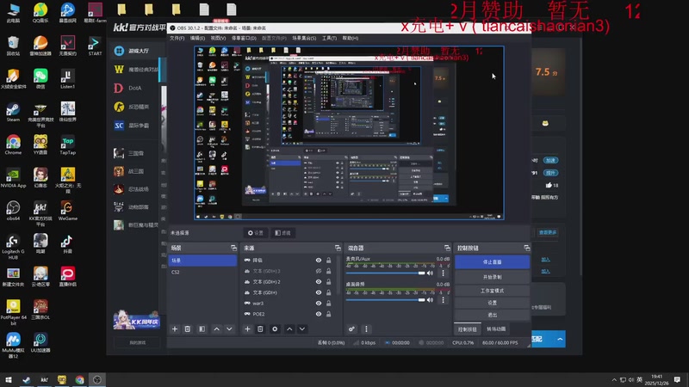The height and width of the screenshot is (387, 689).
Task: Move scene up with the arrow in Scenes panel
Action: 217,329
